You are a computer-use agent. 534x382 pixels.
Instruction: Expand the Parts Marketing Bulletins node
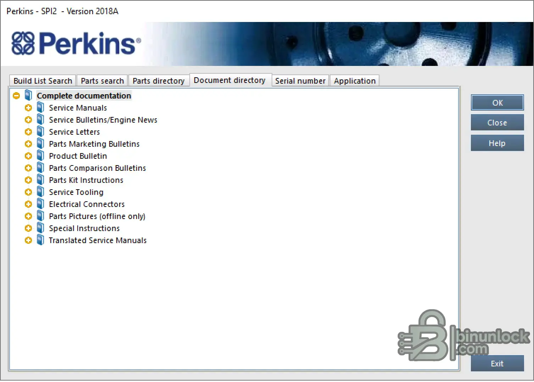click(28, 144)
